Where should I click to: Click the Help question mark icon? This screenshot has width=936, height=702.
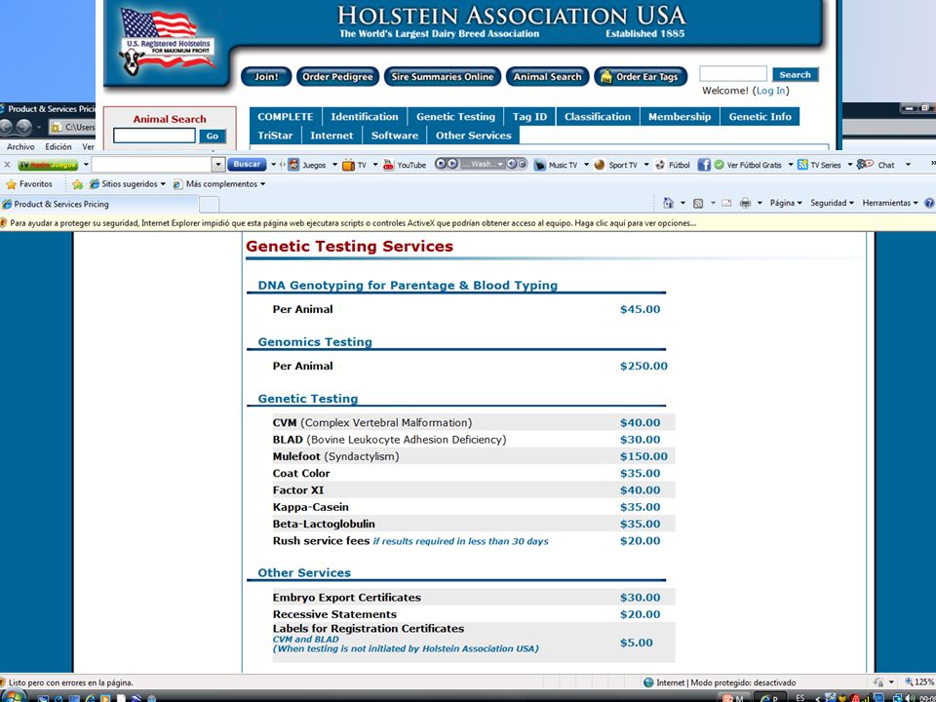pyautogui.click(x=929, y=203)
